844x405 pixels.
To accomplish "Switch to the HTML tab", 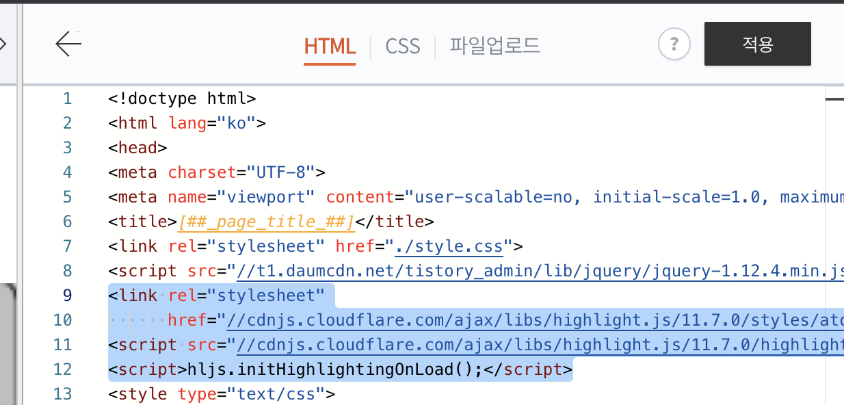I will coord(330,46).
